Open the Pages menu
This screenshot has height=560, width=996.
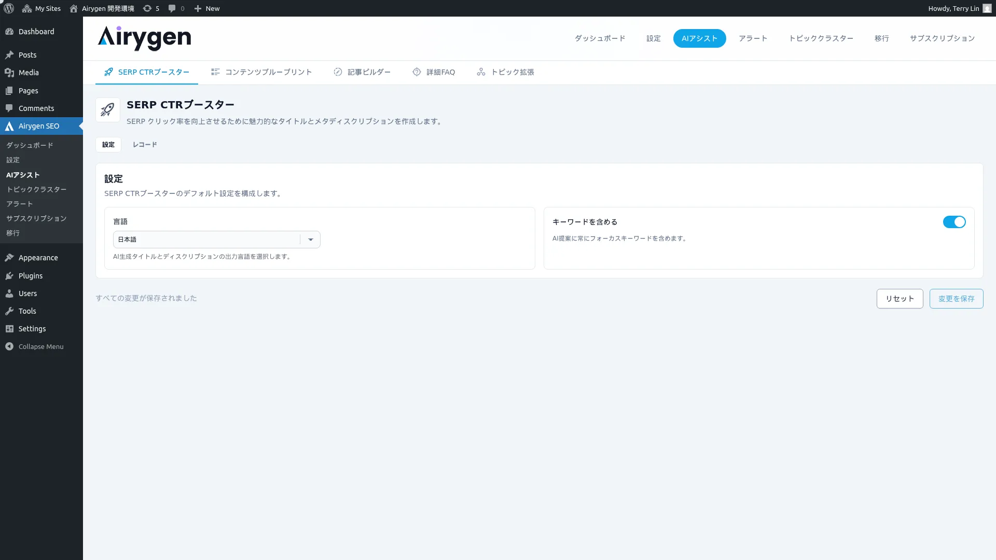41,91
